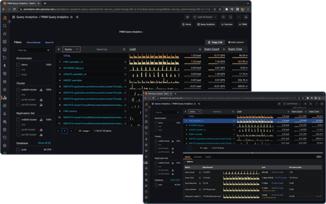Viewport: 326px width, 204px height.
Task: Switch to Details tab in front window
Action: point(188,157)
